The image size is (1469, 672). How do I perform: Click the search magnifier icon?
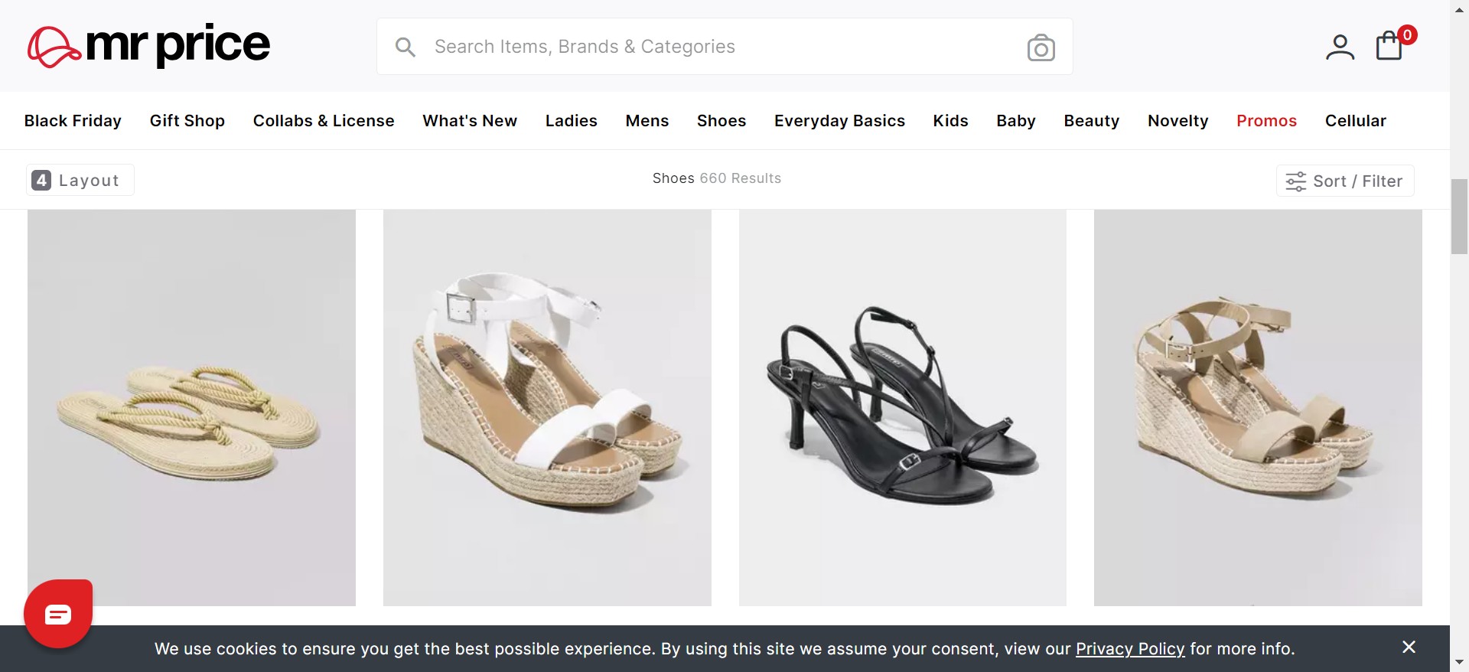click(406, 47)
